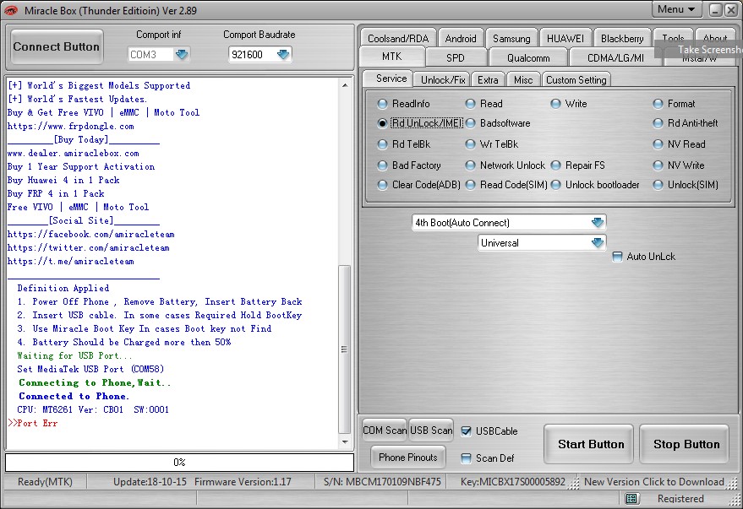Screen dimensions: 743x509
Task: Open the Comport Baudrate 921600 dropdown
Action: (283, 54)
